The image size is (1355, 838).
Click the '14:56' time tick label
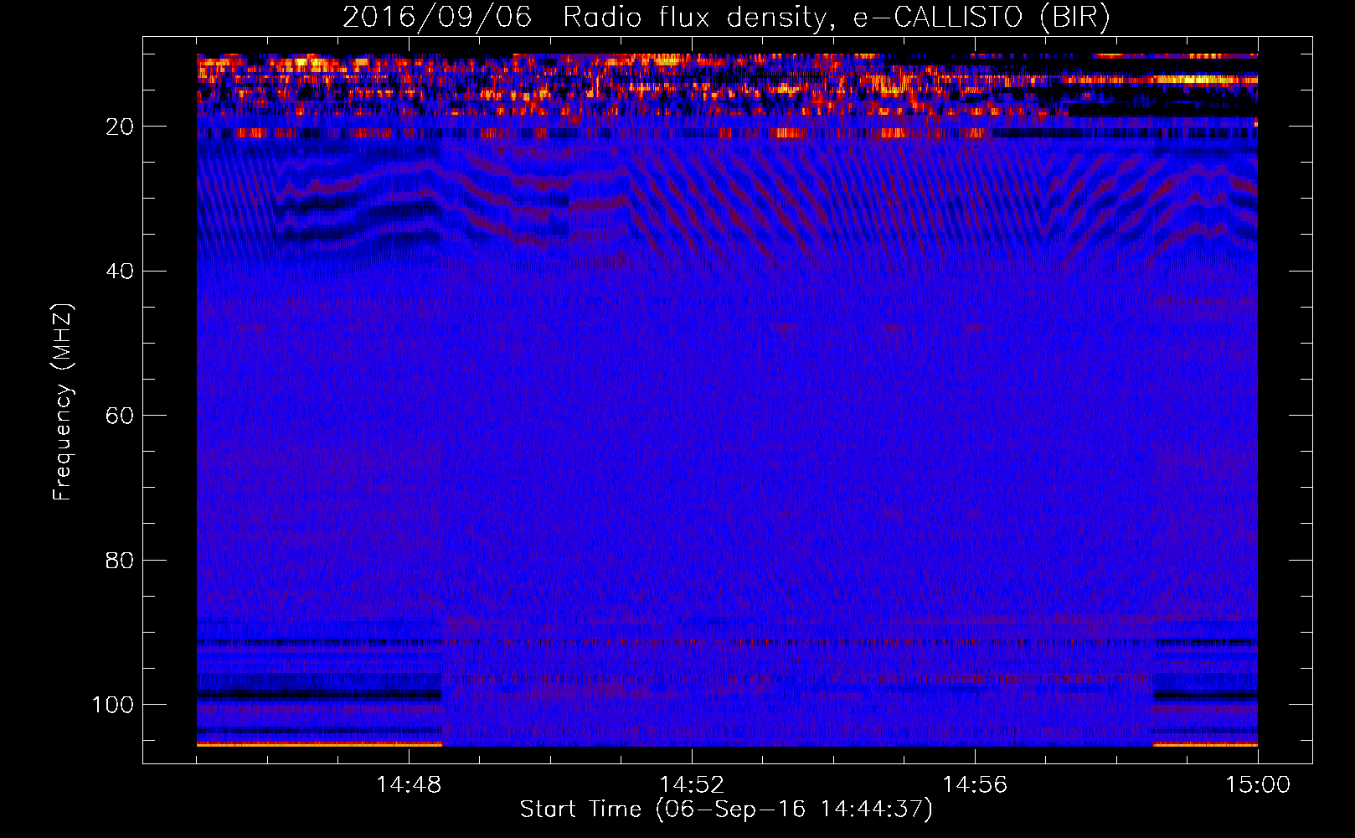coord(975,785)
